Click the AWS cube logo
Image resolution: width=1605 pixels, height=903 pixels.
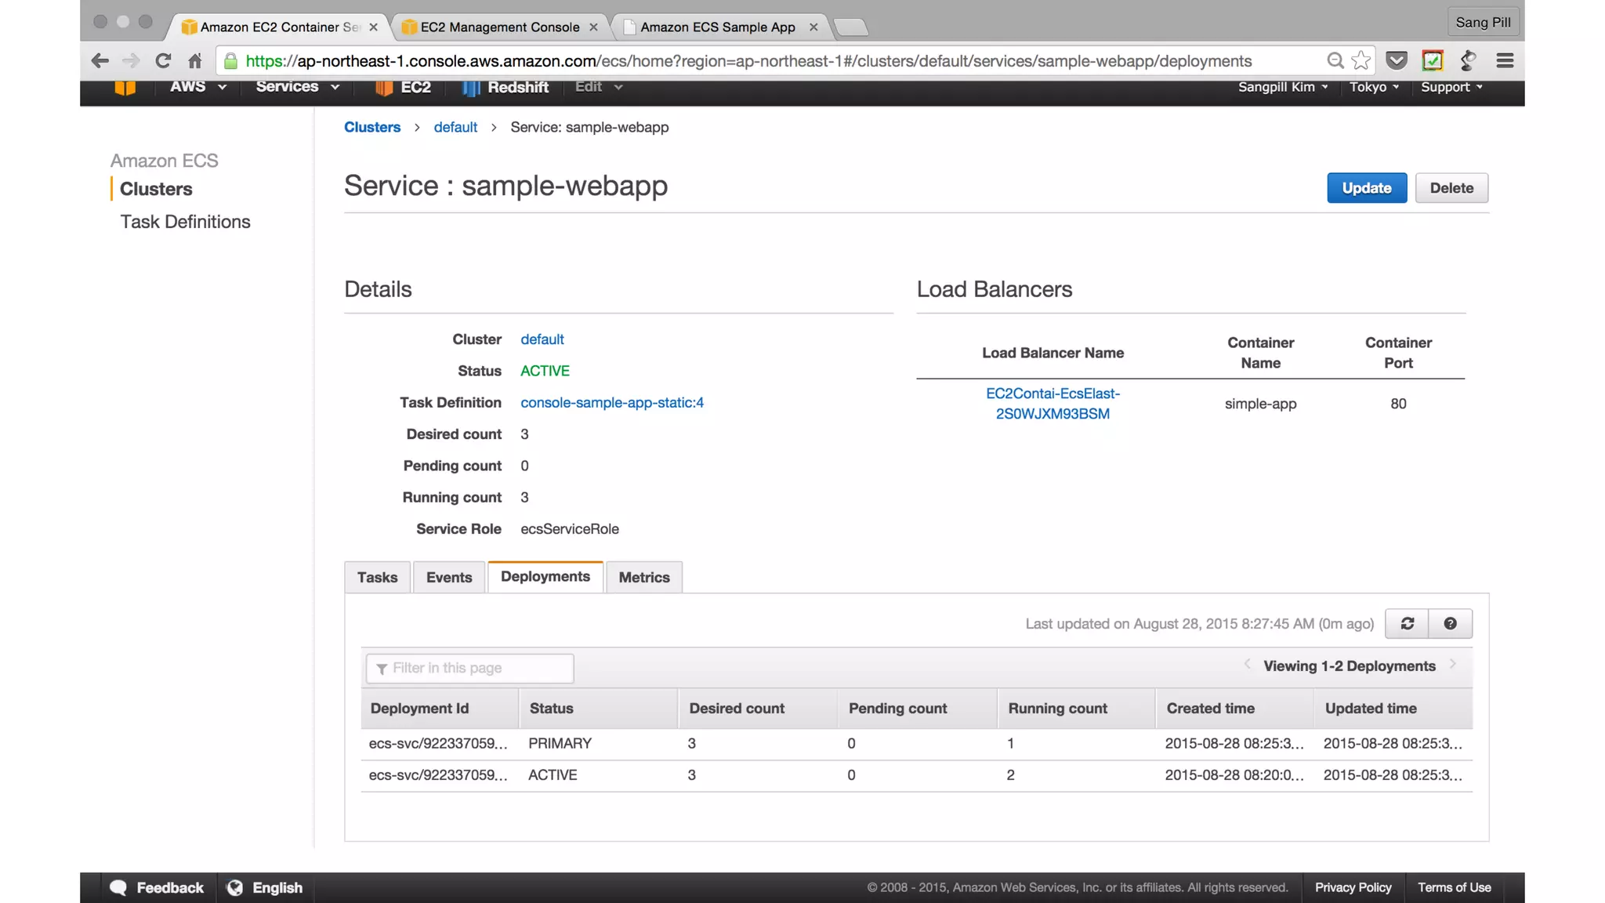coord(125,87)
